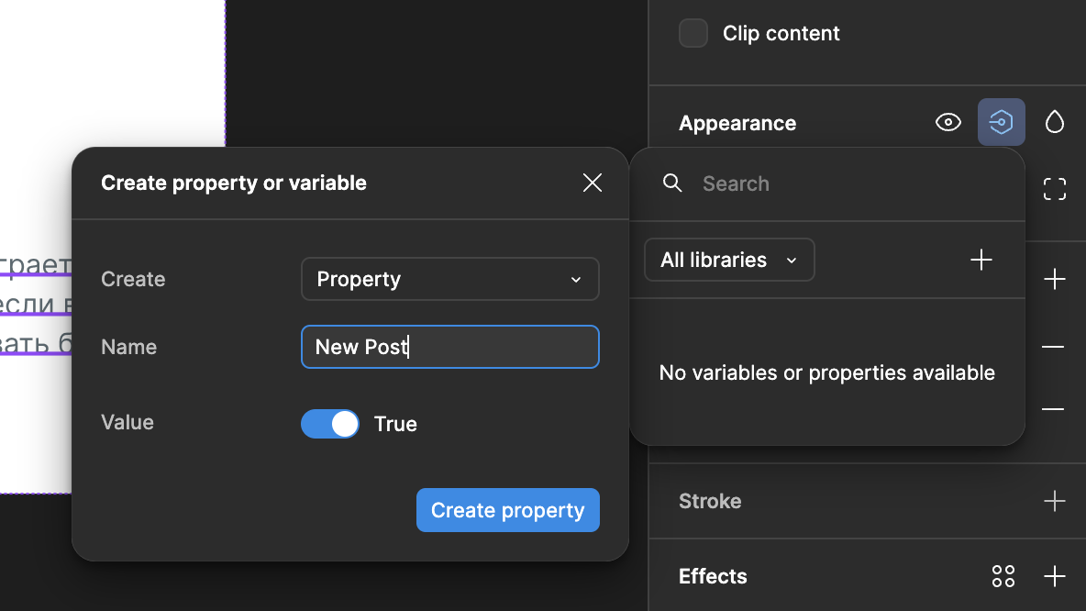Click the Name field containing New Post
Screen dimensions: 1086x611
click(x=449, y=347)
